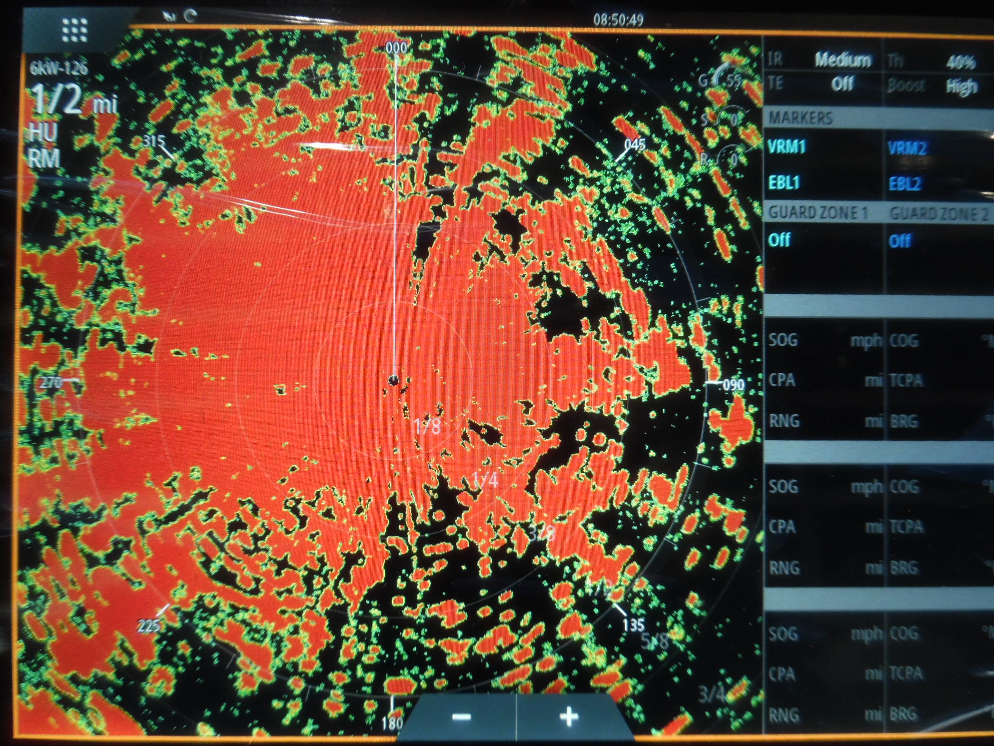Click the vessel position center dot

(x=394, y=381)
